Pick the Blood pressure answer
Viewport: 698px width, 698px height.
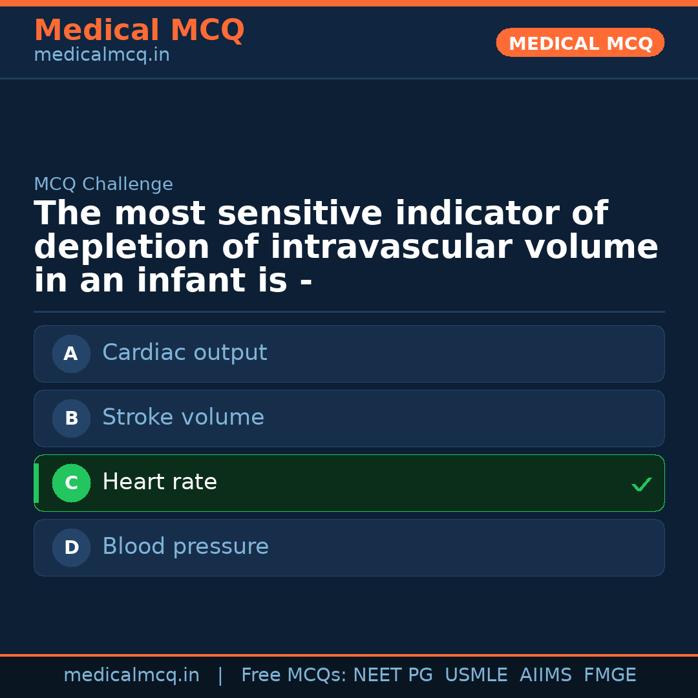[x=185, y=547]
